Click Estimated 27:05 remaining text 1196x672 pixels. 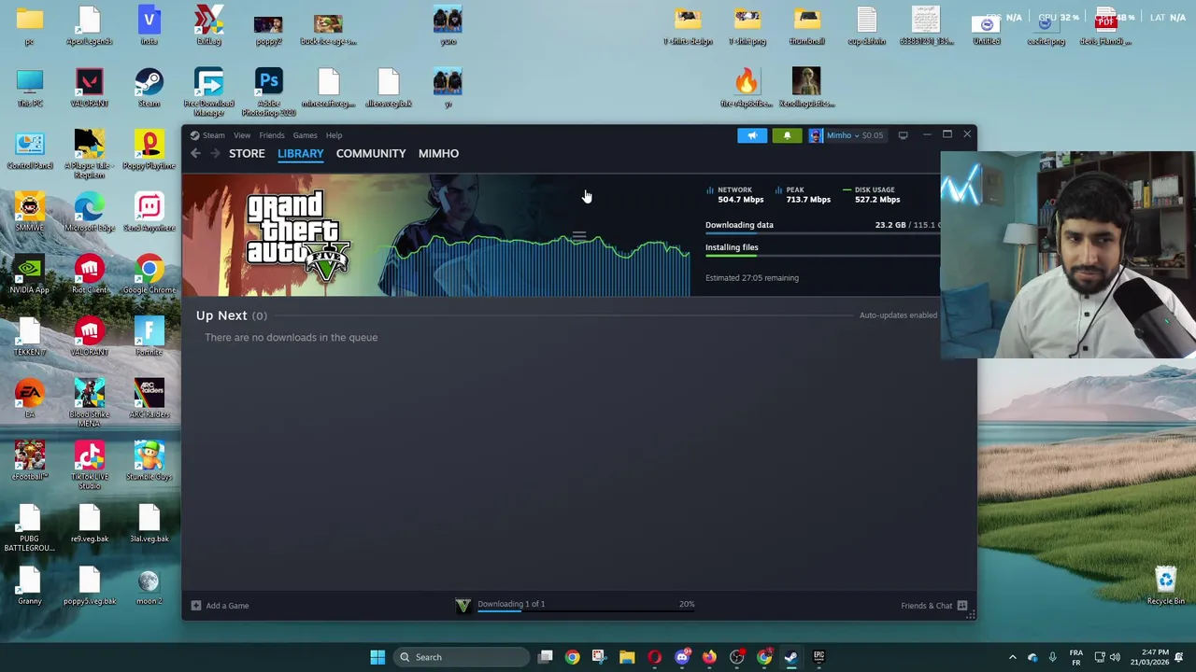click(752, 278)
